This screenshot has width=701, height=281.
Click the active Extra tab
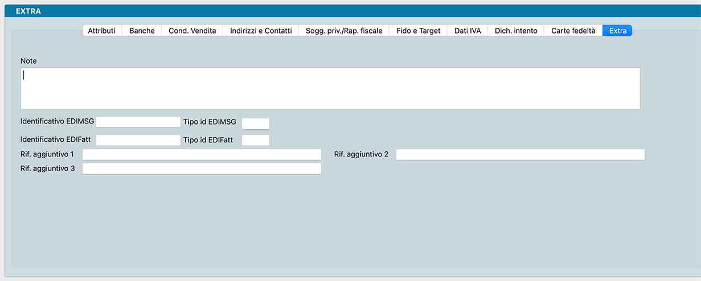pyautogui.click(x=617, y=31)
